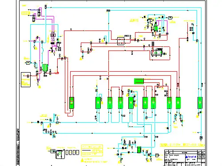Select the small white tank beside the magenta lines
The height and width of the screenshot is (166, 222).
pyautogui.click(x=59, y=44)
